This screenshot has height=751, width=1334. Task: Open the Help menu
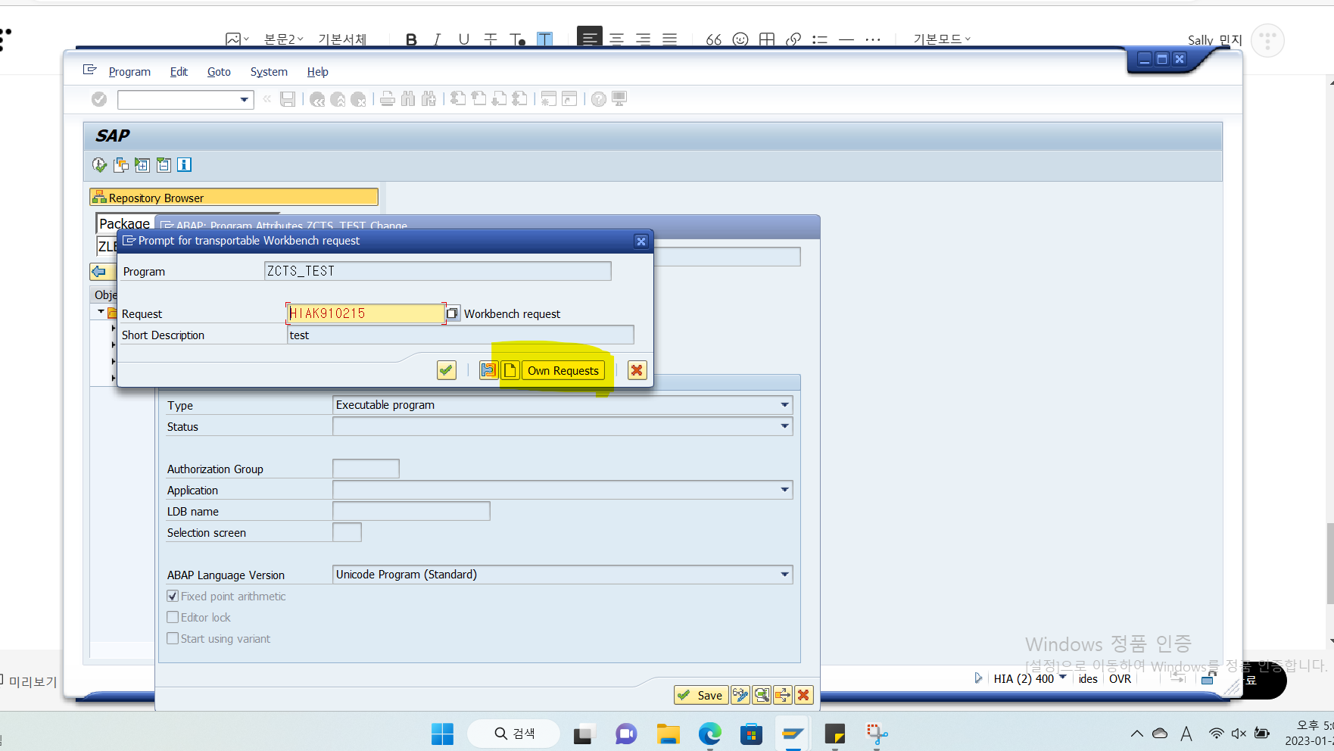317,72
